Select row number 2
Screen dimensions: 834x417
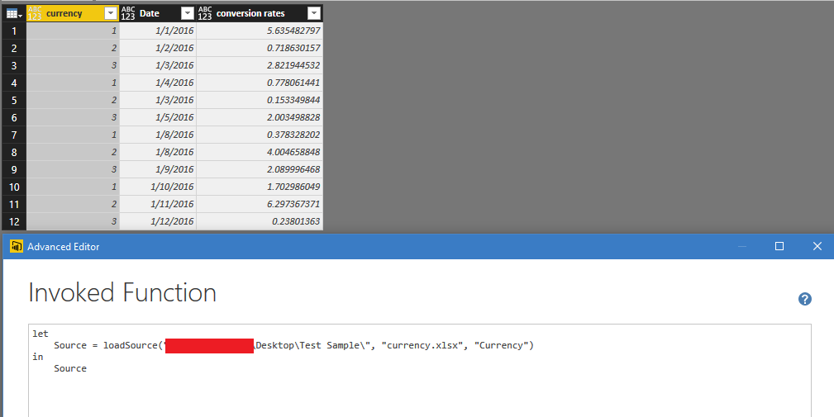pyautogui.click(x=14, y=49)
